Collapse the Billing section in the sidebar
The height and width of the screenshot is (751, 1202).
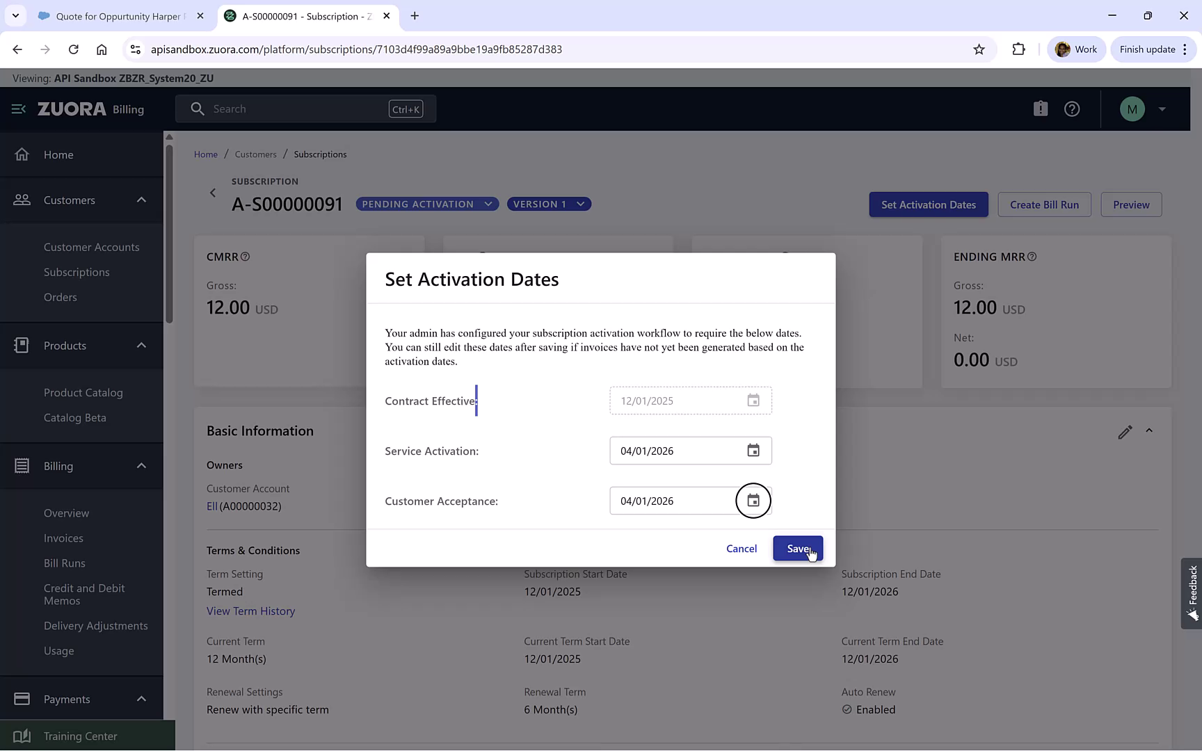(141, 466)
